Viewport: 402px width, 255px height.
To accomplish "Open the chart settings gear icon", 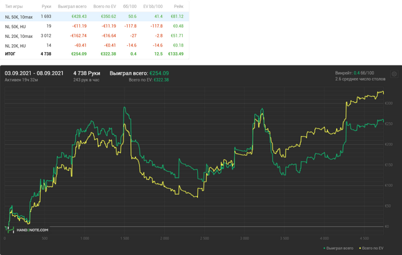I will pyautogui.click(x=394, y=74).
